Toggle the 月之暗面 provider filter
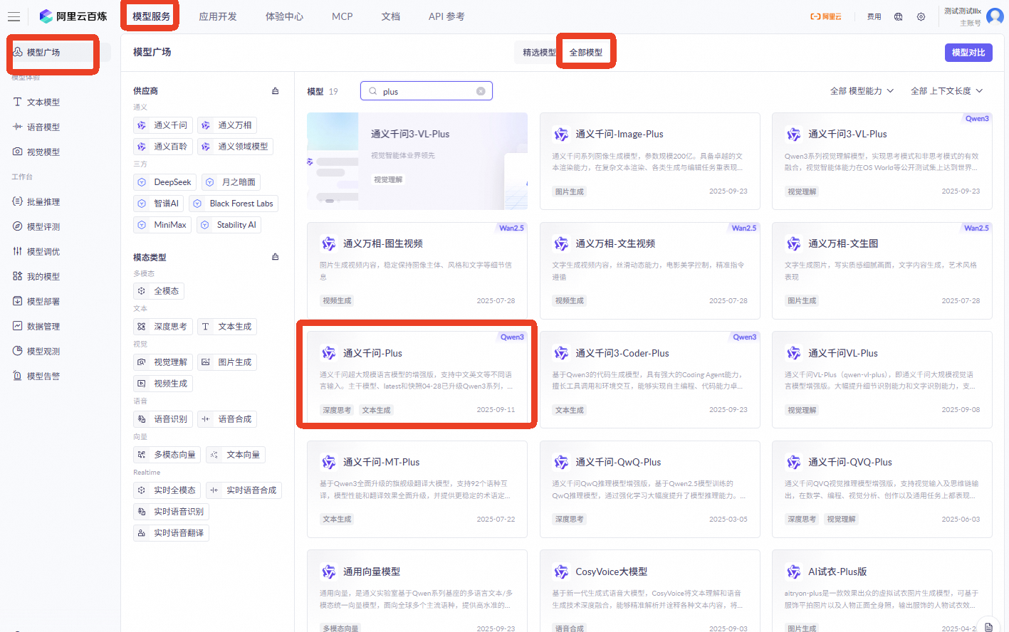1009x632 pixels. [x=231, y=182]
